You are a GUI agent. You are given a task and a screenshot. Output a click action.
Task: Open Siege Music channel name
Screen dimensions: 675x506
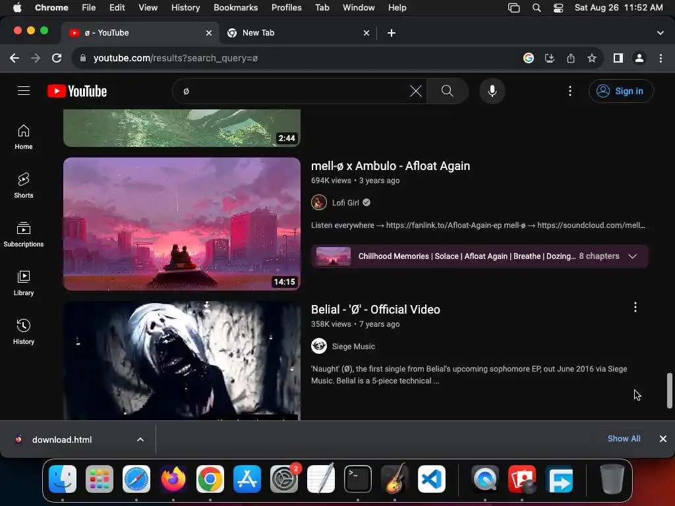[353, 347]
